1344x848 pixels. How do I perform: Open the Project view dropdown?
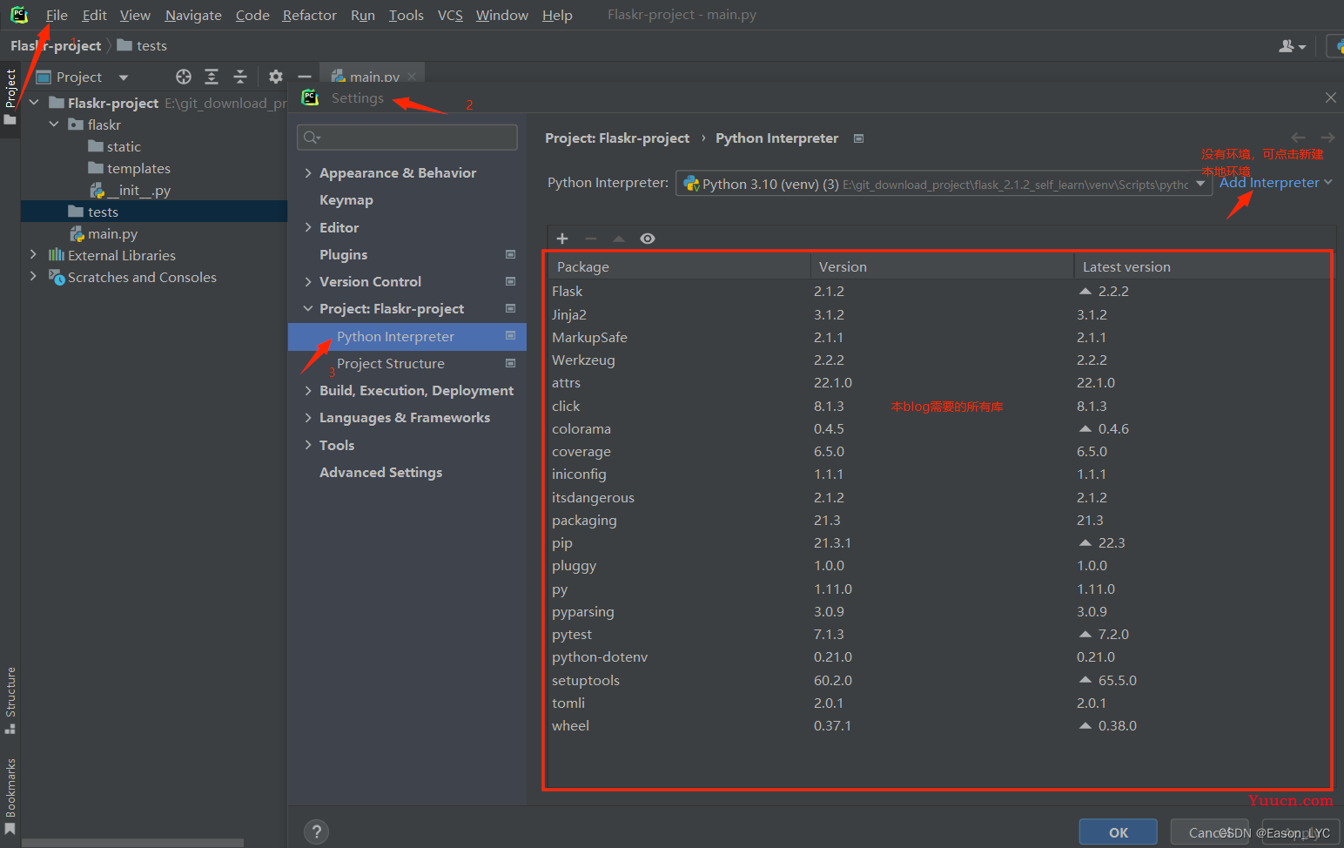124,77
